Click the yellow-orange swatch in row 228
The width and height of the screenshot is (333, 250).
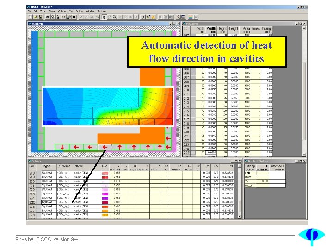(x=105, y=215)
